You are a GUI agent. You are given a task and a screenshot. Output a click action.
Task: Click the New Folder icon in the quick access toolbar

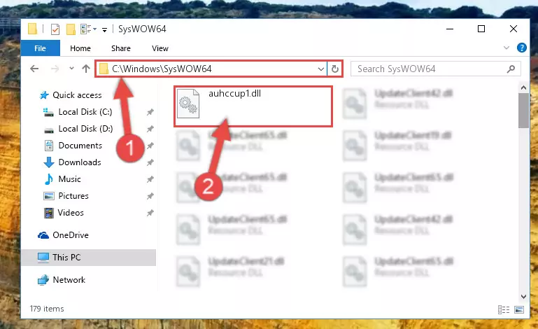pyautogui.click(x=71, y=29)
